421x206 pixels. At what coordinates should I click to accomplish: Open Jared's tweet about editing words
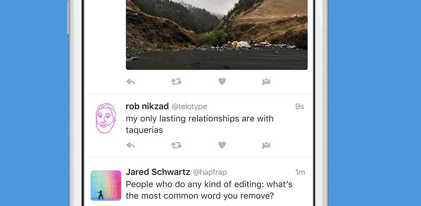click(x=209, y=189)
